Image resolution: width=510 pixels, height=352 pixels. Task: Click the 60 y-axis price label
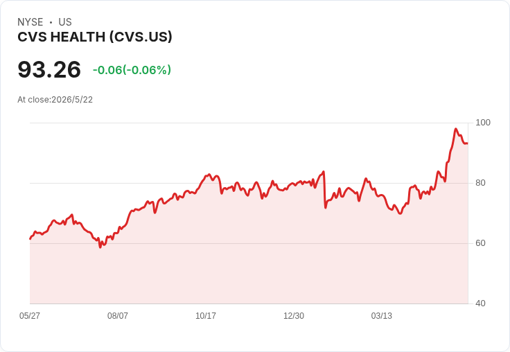[480, 243]
